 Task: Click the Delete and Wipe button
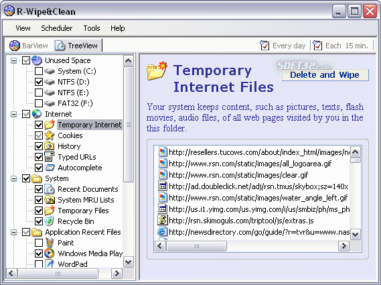pyautogui.click(x=325, y=74)
